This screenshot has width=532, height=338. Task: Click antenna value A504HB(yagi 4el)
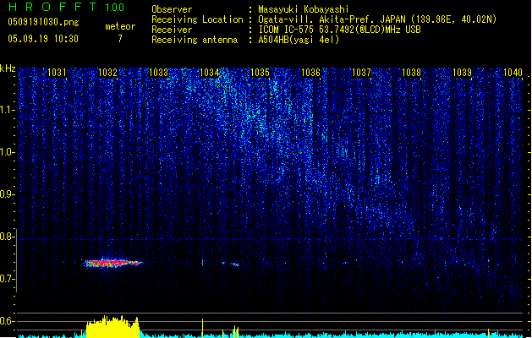(299, 40)
